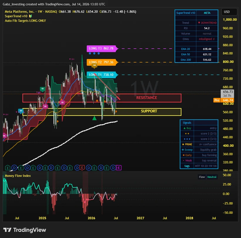
Task: Select the Auto Fib Targets LONG ONLY legend
Action: (x=25, y=21)
